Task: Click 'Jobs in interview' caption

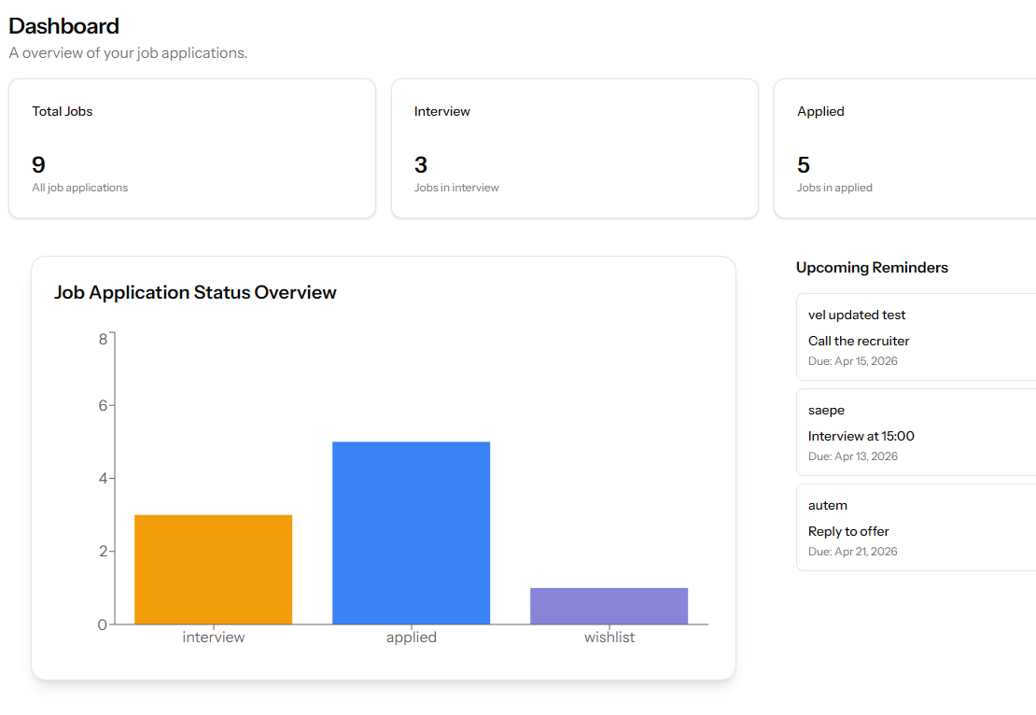Action: pyautogui.click(x=456, y=188)
